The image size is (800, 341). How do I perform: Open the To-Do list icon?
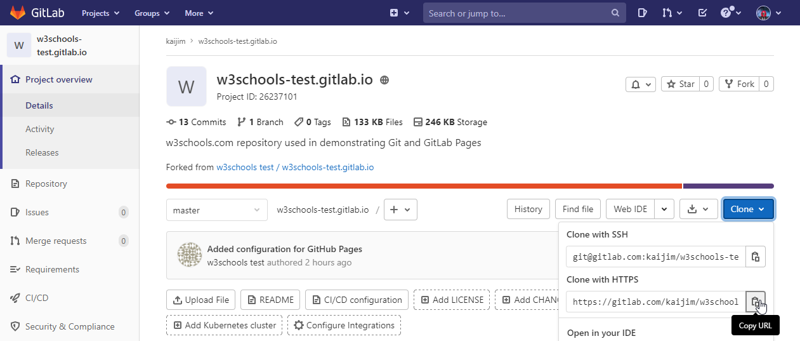click(x=702, y=13)
